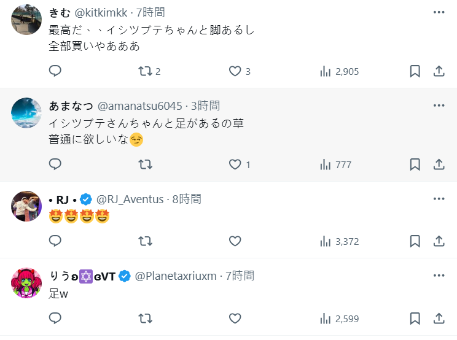Open @Planetaxriuxm profile handle

pyautogui.click(x=175, y=276)
